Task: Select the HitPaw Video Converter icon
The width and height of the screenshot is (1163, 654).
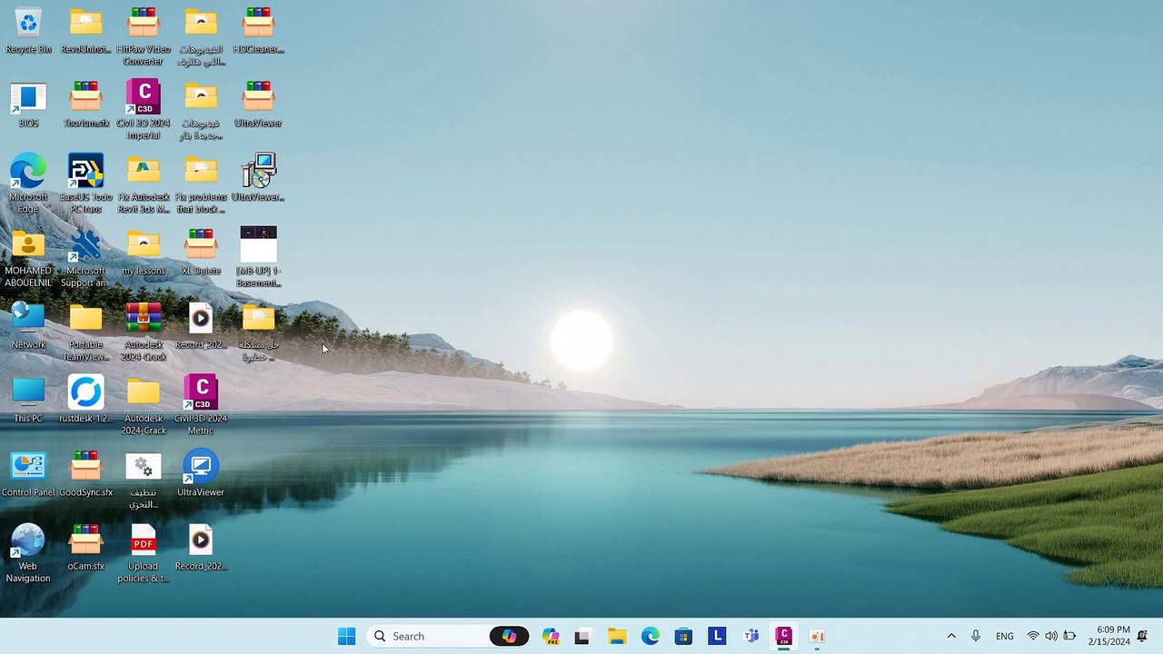Action: coord(143,23)
